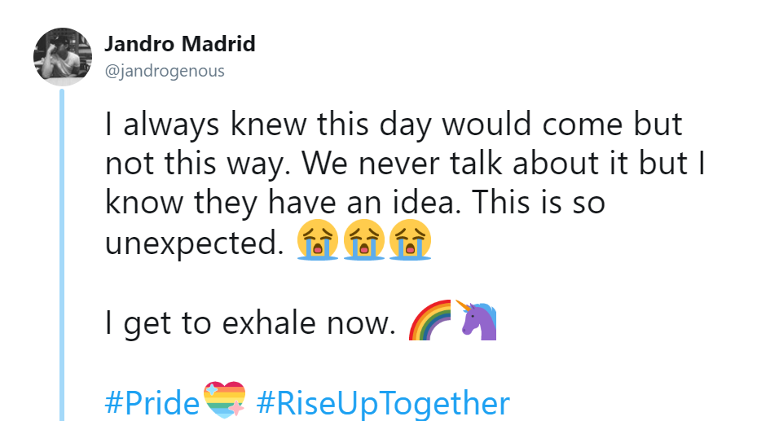The image size is (757, 421).
Task: Click the first crying face emoji
Action: (x=318, y=239)
